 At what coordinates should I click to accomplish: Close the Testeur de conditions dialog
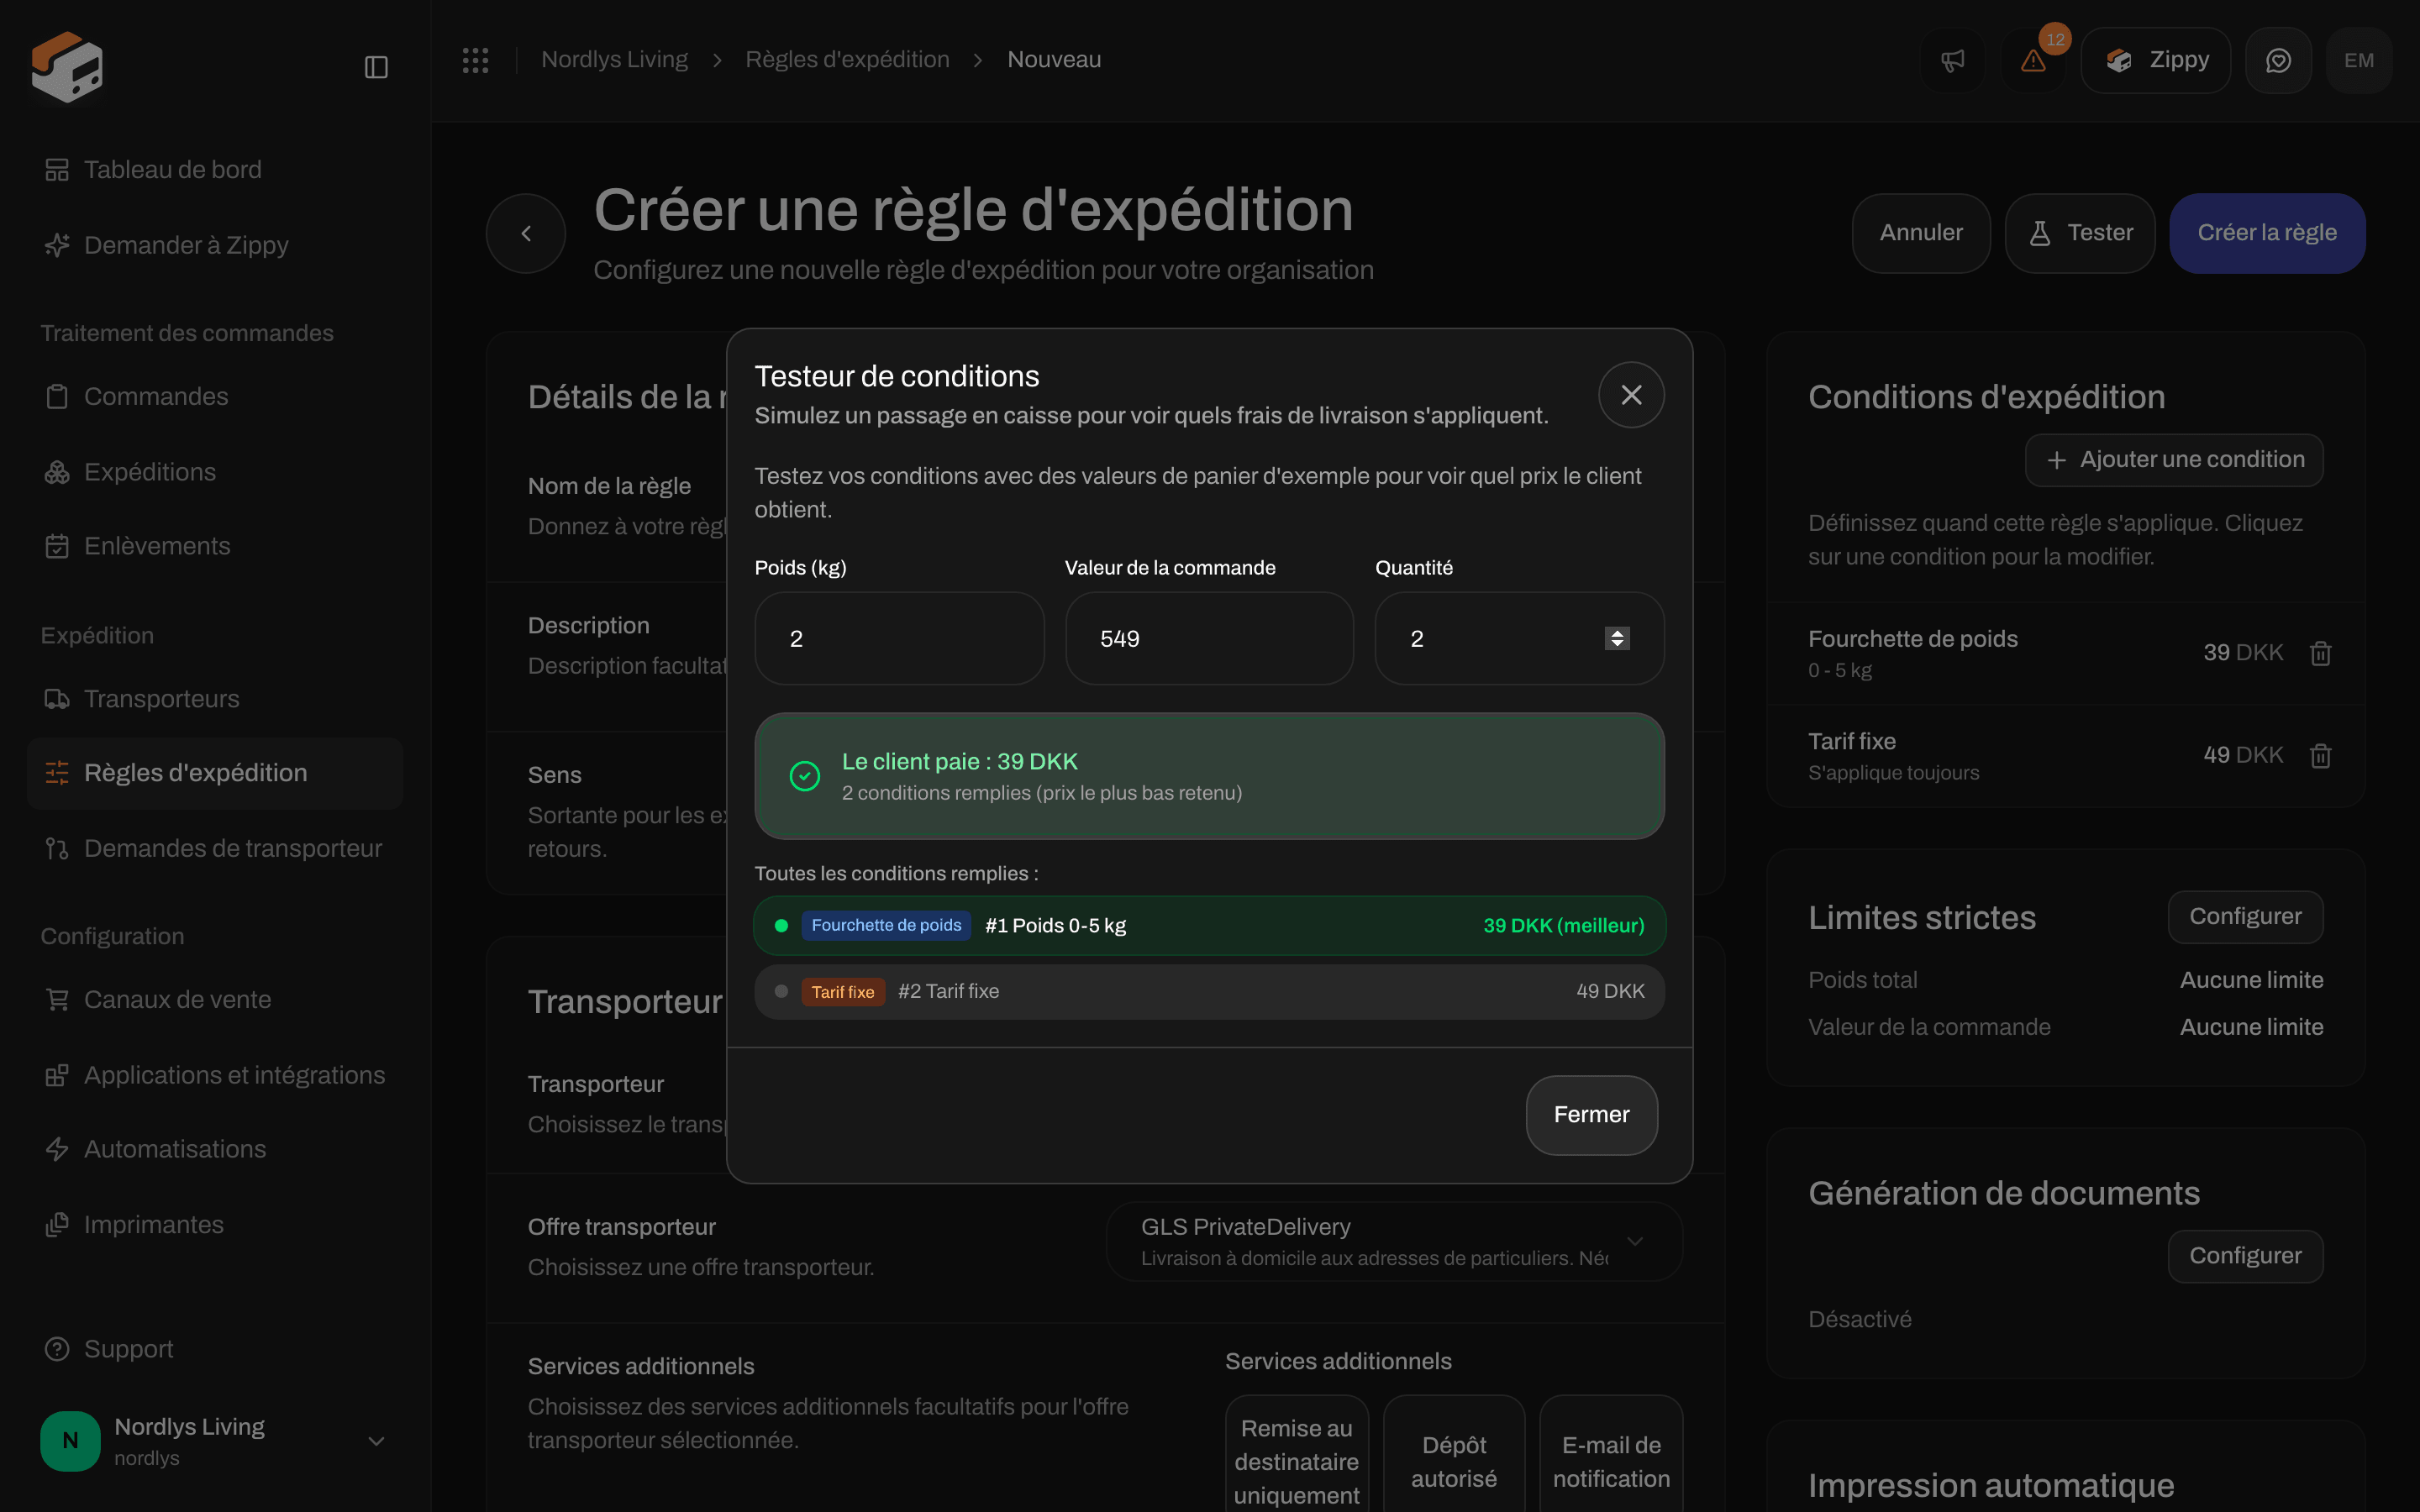(1631, 395)
